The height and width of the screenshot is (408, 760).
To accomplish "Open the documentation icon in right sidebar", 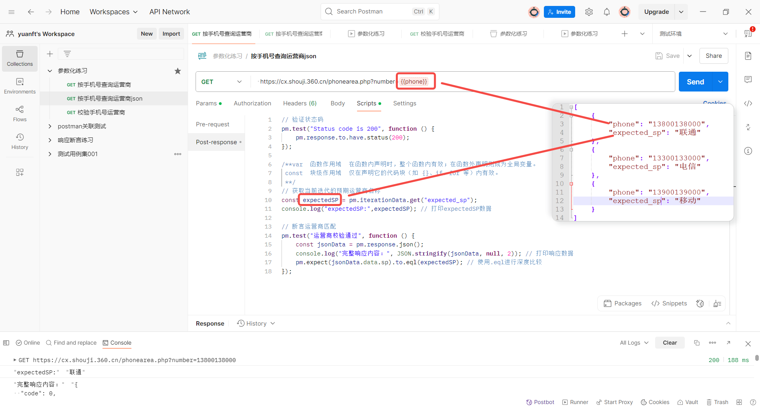I will pyautogui.click(x=748, y=56).
